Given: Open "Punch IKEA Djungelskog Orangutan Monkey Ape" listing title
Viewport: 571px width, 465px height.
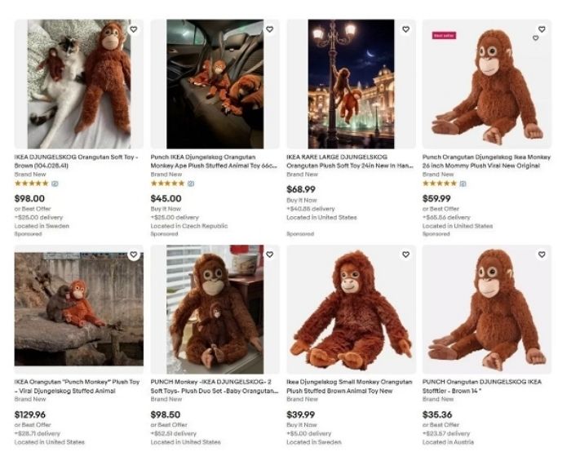Looking at the screenshot, I should [x=214, y=161].
